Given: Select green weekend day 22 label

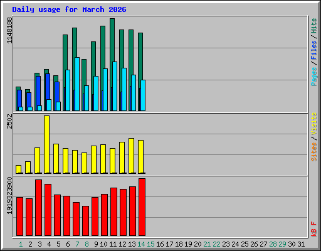Looking at the screenshot, I should [216, 244].
